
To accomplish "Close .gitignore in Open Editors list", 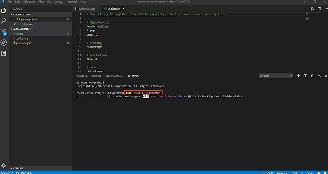I will (15, 24).
